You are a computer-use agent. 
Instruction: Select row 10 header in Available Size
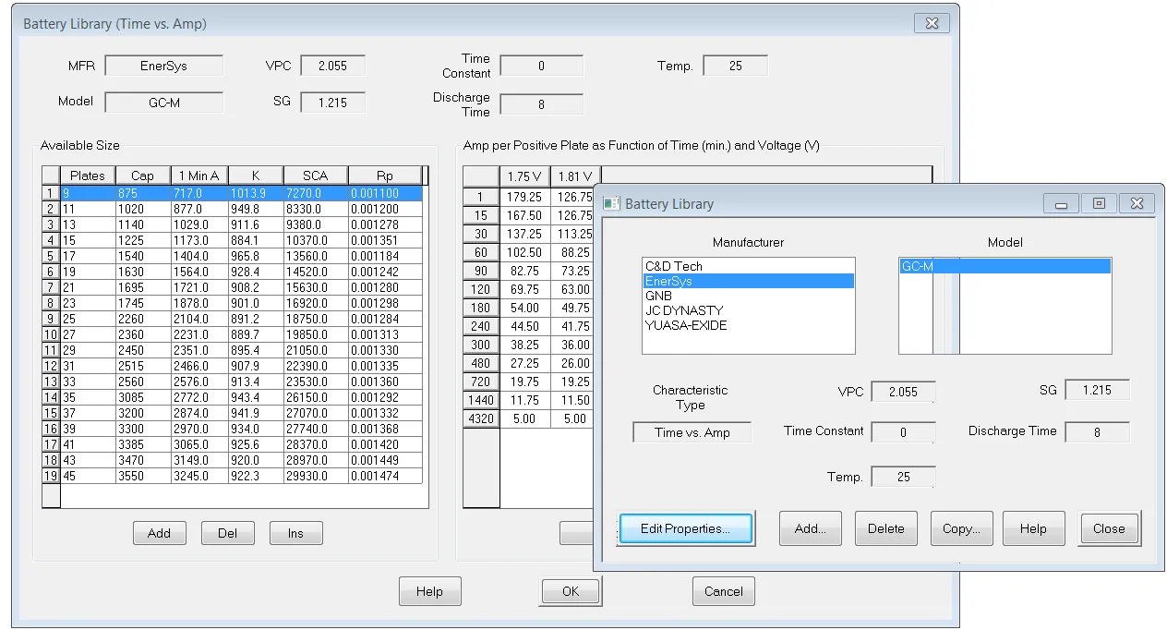pos(51,333)
